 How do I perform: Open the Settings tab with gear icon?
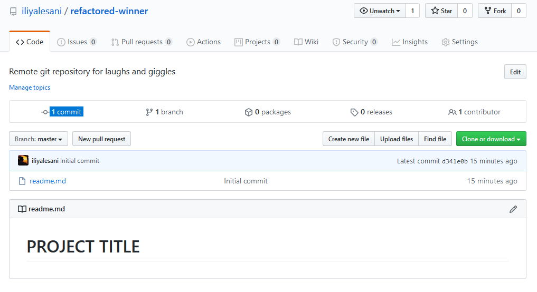click(x=459, y=42)
